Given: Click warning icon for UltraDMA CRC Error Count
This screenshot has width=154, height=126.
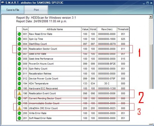Looking at the screenshot, I should (x=19, y=108).
